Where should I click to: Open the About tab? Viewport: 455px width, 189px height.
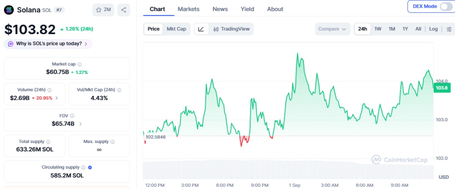coord(275,9)
